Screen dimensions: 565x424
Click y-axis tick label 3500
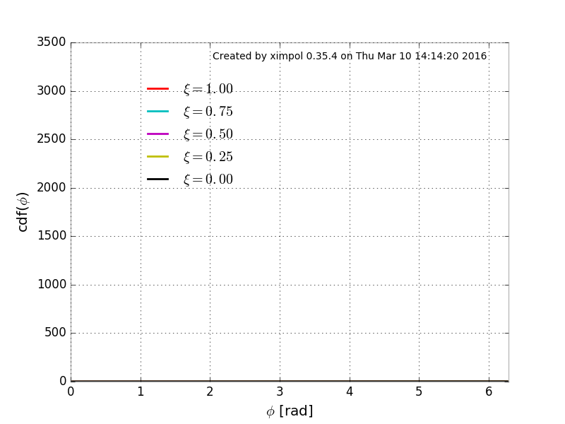(x=52, y=42)
